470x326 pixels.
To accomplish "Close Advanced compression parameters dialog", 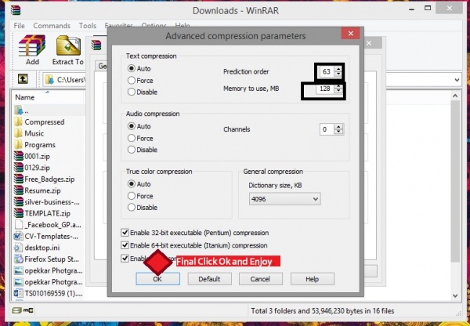I will click(x=350, y=34).
